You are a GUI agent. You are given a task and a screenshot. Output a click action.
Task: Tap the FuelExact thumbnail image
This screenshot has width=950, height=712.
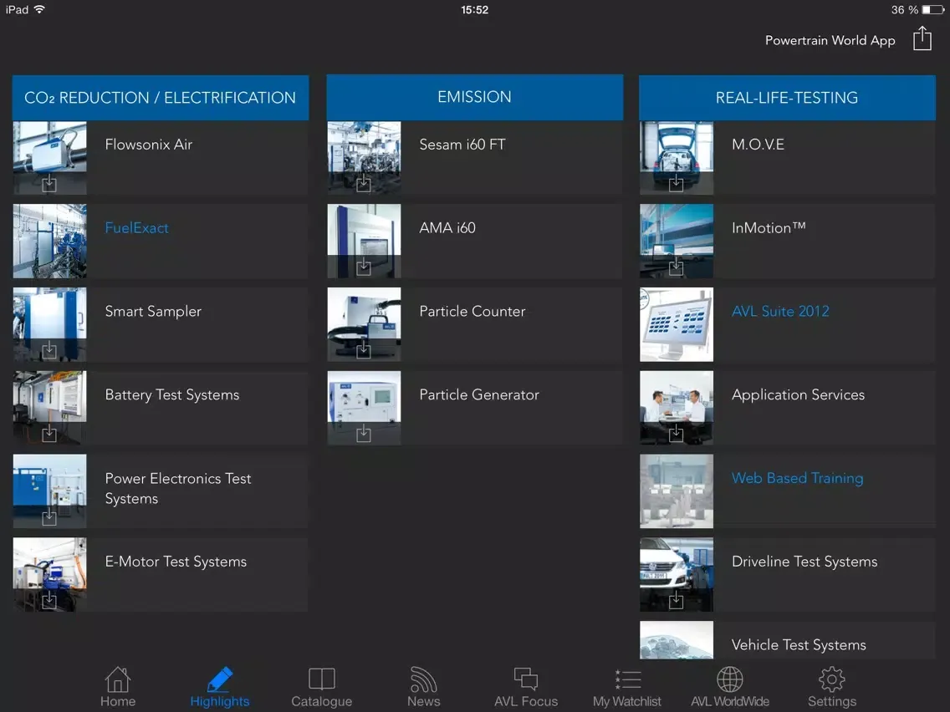(49, 241)
